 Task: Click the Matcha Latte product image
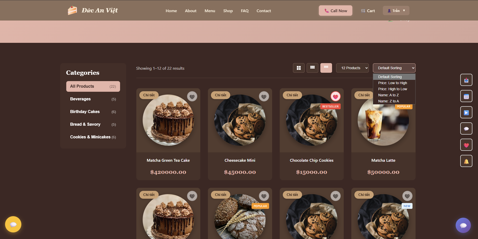(x=383, y=120)
